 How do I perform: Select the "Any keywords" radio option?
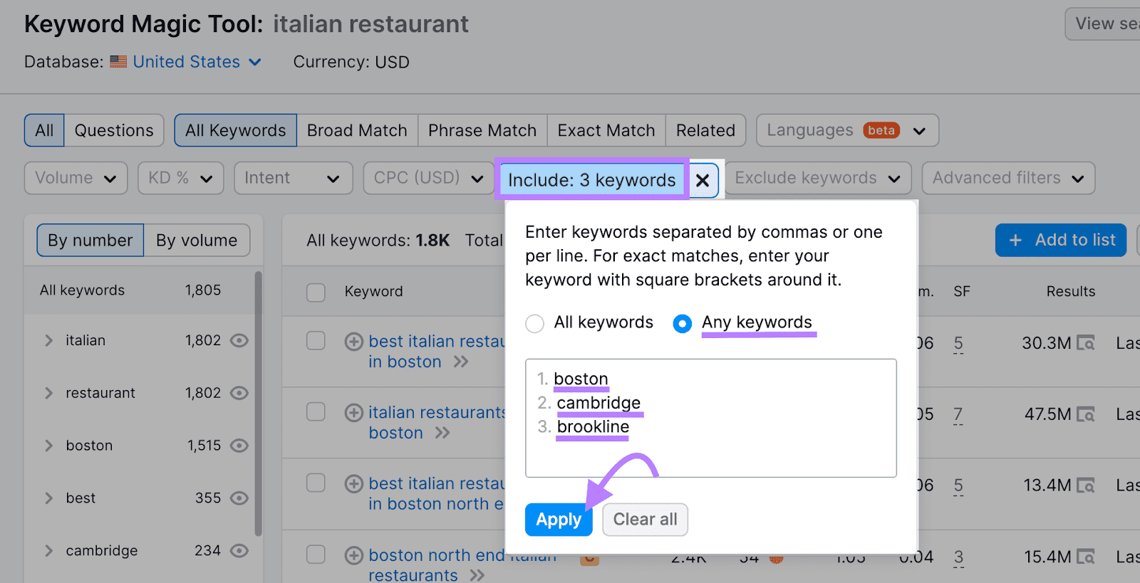682,323
